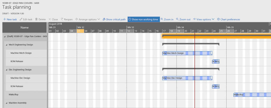Toggle Show non working time
Image resolution: width=271 pixels, height=108 pixels.
pos(143,19)
